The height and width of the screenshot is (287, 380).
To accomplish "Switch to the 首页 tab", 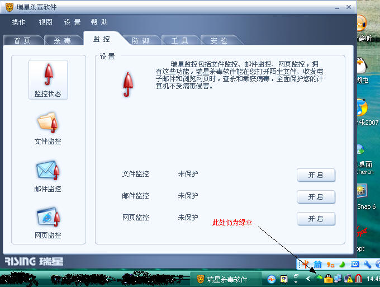I will pyautogui.click(x=22, y=40).
